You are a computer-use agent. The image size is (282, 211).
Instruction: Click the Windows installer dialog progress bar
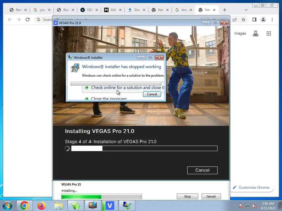tap(116, 84)
